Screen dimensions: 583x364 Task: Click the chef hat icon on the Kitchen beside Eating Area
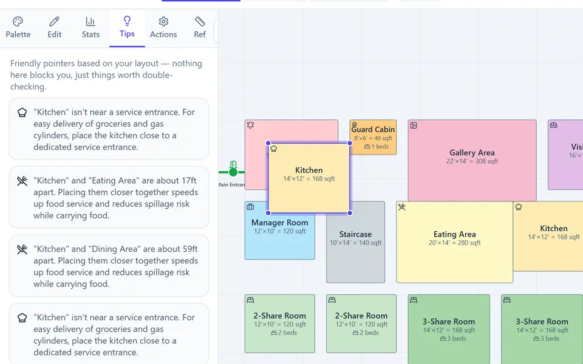coord(519,207)
